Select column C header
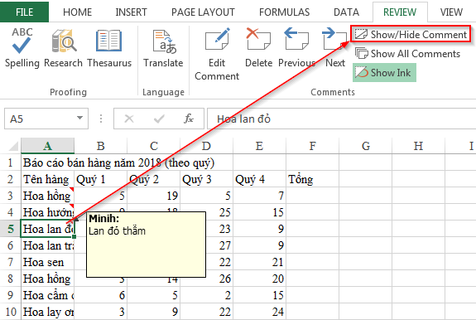 pos(154,146)
